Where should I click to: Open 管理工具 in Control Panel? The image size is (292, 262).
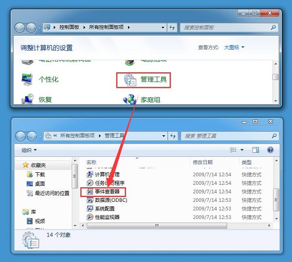tap(153, 79)
